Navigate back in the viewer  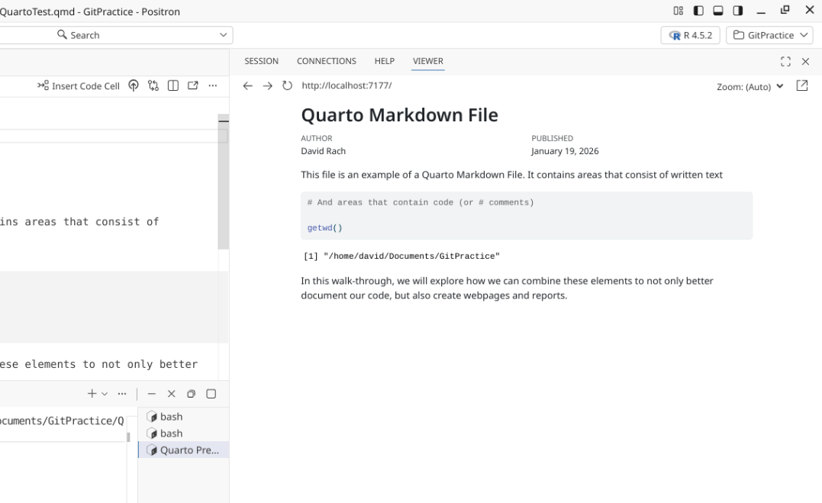tap(247, 86)
